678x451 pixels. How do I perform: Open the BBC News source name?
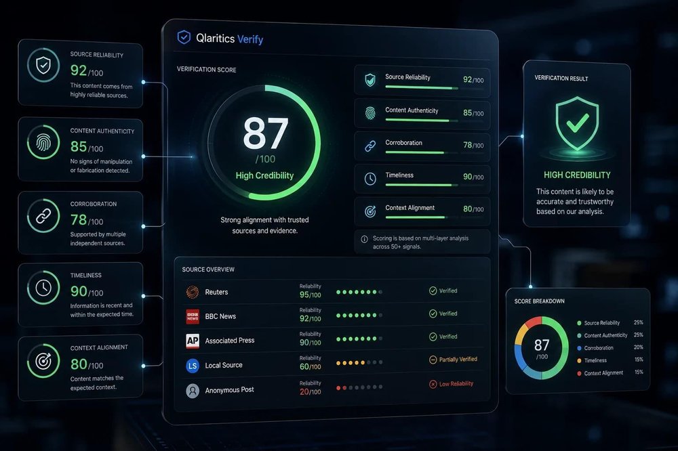(220, 316)
